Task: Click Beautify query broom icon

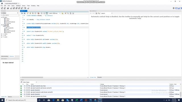Action: click(65, 13)
